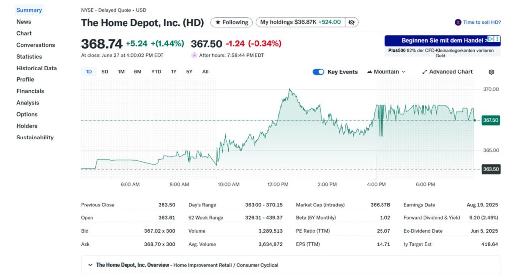
Task: Open the Profile sidebar item
Action: tap(25, 80)
